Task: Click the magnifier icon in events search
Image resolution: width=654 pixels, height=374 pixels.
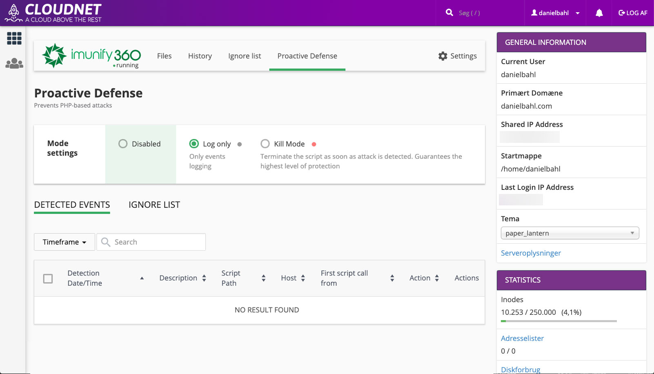Action: 106,242
